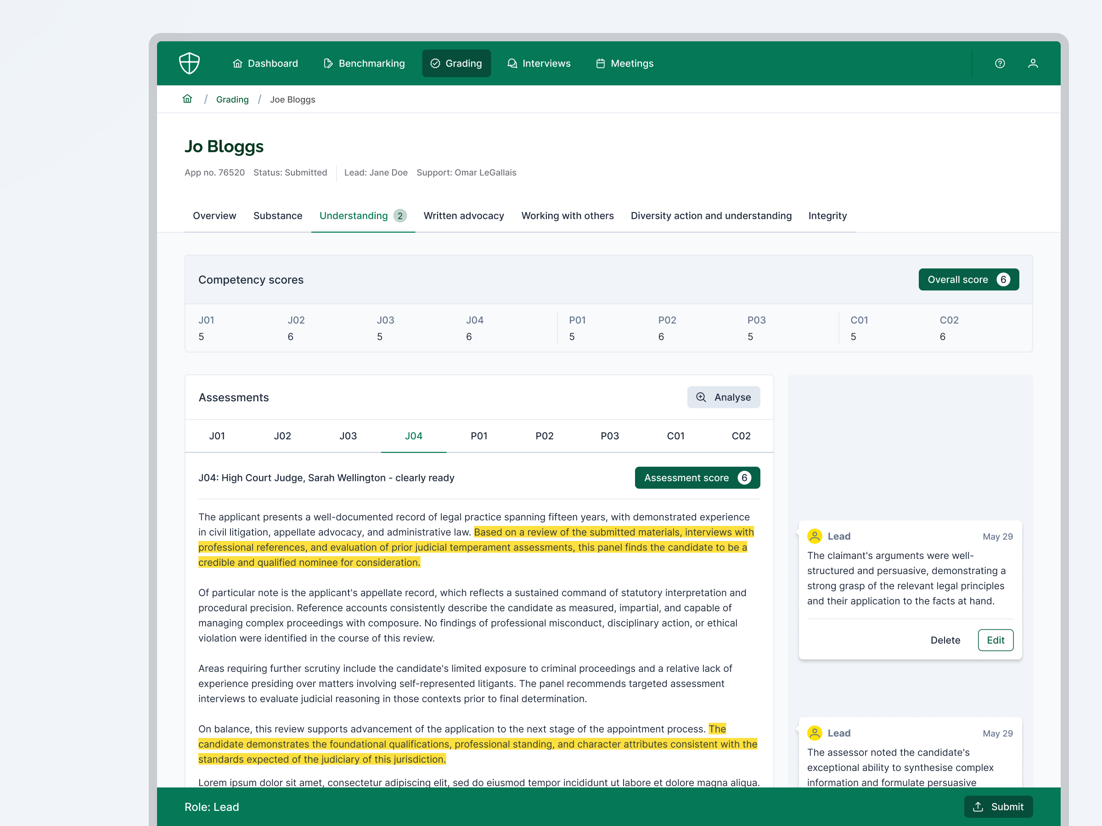Switch to the Written advocacy tab

tap(463, 216)
